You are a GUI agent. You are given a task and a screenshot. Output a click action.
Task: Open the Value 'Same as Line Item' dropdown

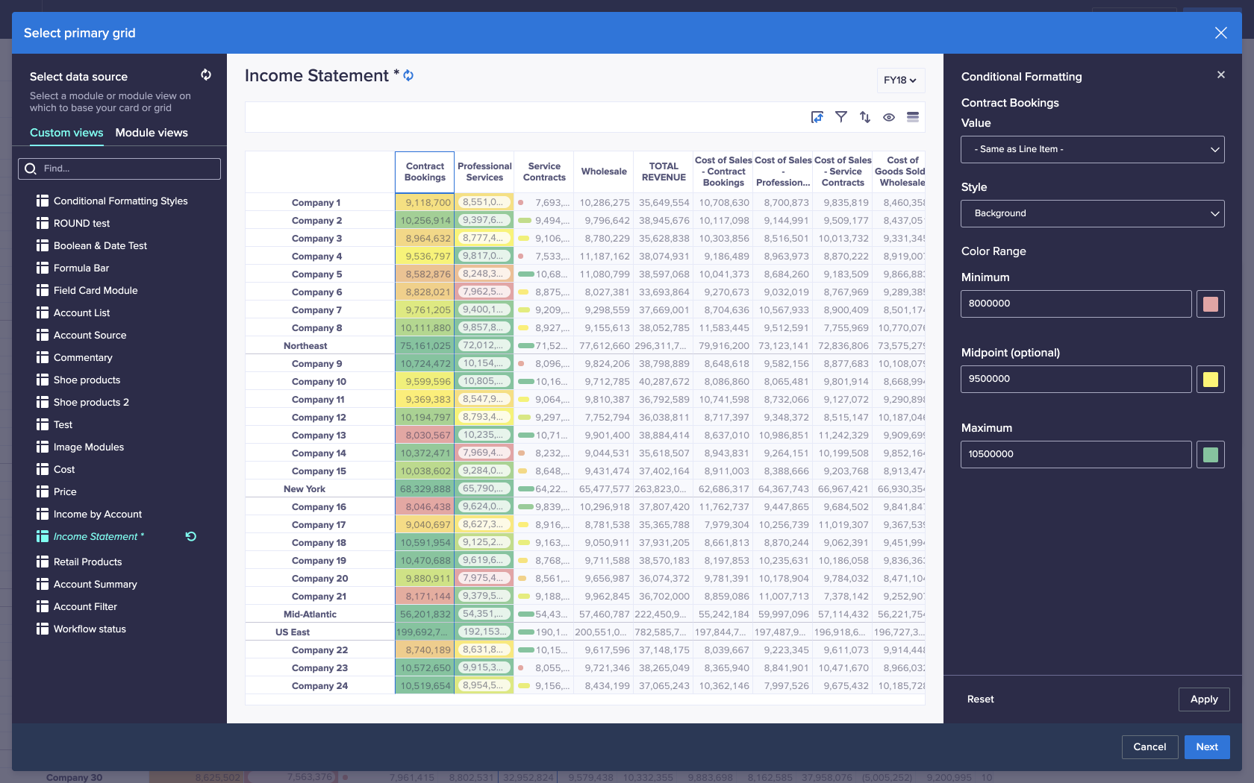pos(1093,149)
